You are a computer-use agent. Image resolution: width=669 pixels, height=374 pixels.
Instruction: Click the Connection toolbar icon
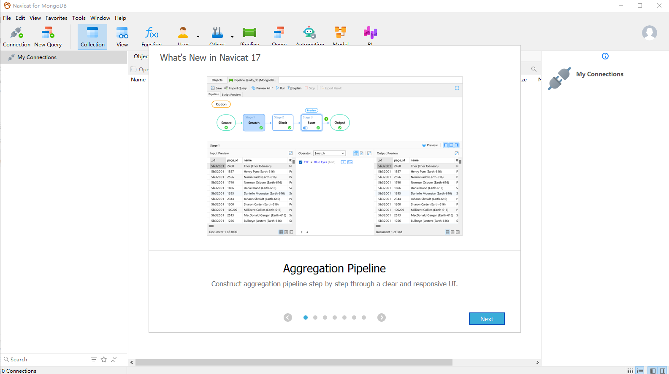16,37
